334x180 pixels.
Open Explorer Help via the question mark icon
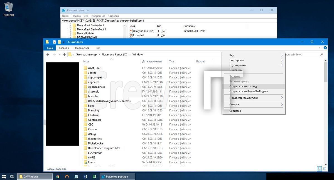[x=325, y=48]
